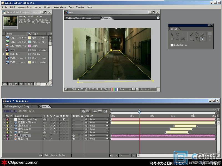Viewport: 222px width, 166px height.
Task: Toggle the motion blur M button in Timeline
Action: (x=106, y=111)
